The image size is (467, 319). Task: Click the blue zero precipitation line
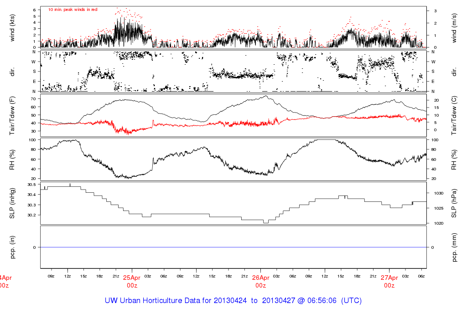(233, 247)
